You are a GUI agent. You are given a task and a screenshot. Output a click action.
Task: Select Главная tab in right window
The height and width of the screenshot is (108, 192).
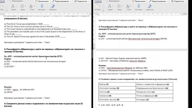(x=98, y=1)
